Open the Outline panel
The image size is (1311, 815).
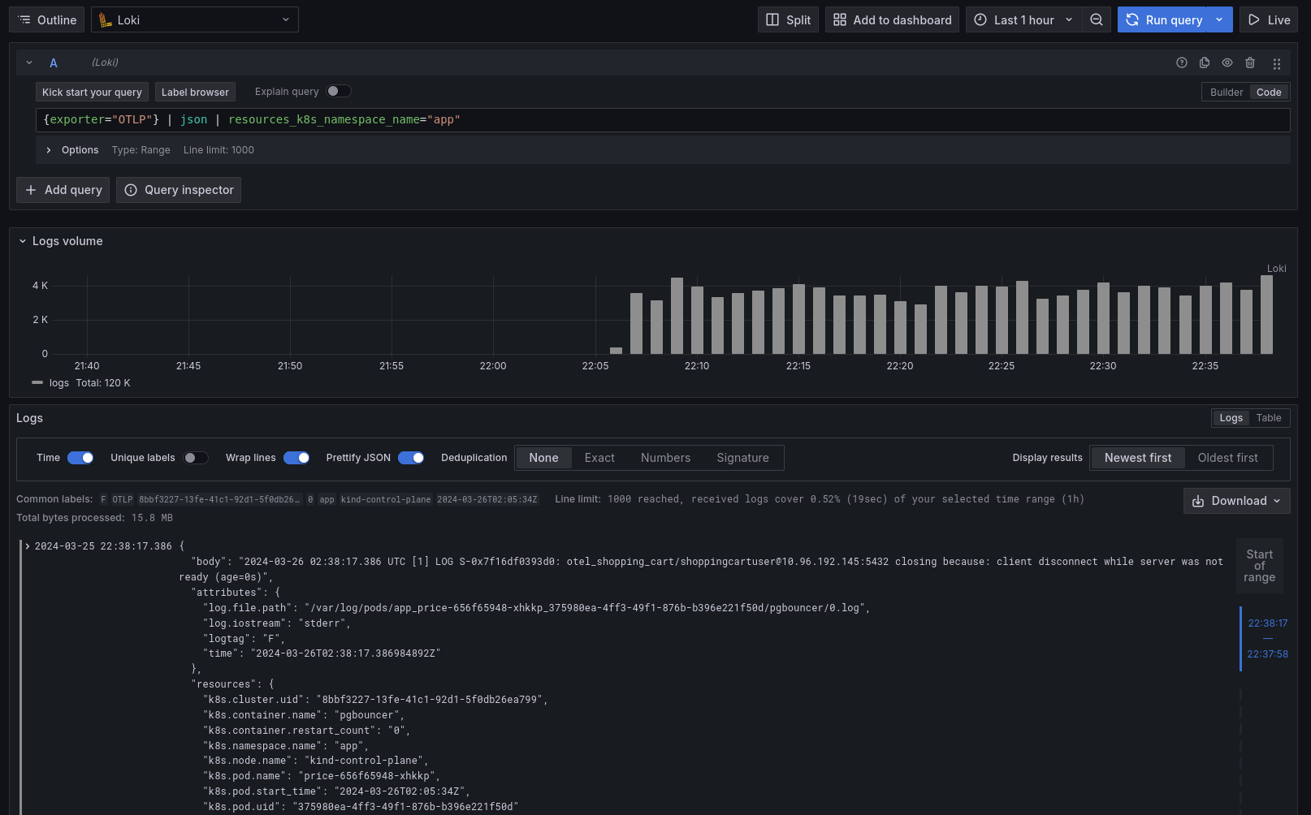[47, 19]
